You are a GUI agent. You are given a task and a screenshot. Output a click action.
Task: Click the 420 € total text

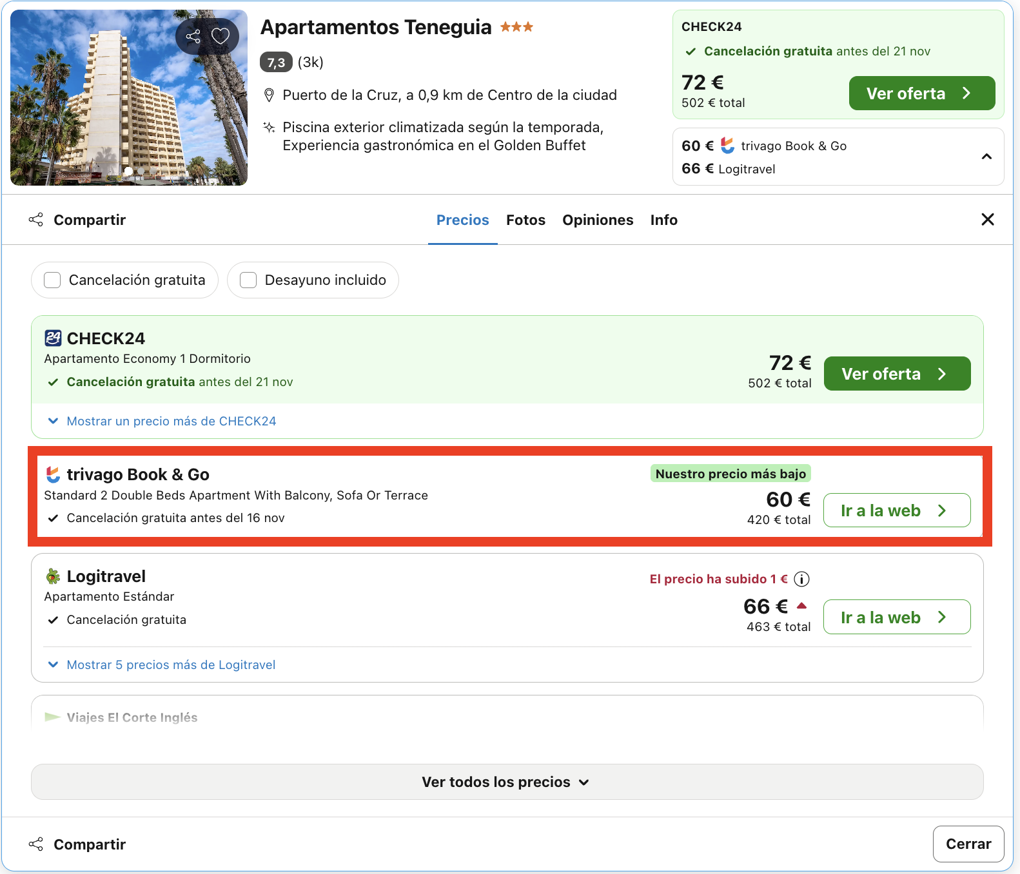pyautogui.click(x=779, y=520)
